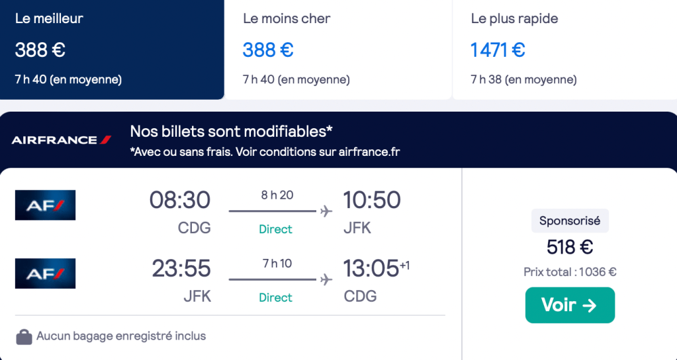Click the 13:05 CDG return arrival
The image size is (677, 360).
[x=371, y=269]
